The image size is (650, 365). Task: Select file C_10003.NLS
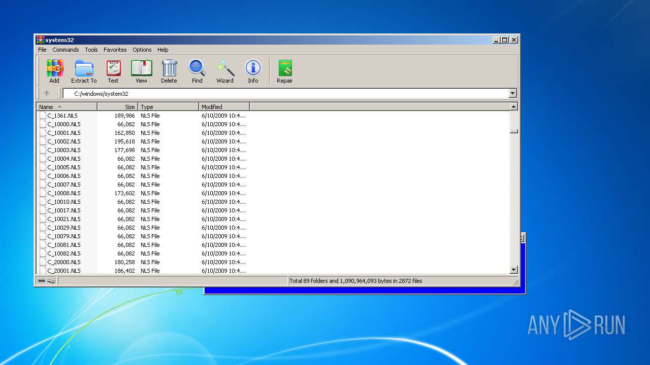(x=63, y=150)
